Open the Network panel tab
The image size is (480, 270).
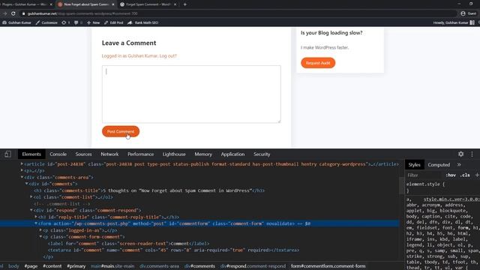pyautogui.click(x=109, y=154)
